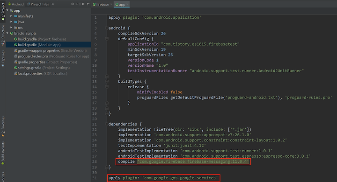Fold the dependencies block at line 21

[107, 124]
